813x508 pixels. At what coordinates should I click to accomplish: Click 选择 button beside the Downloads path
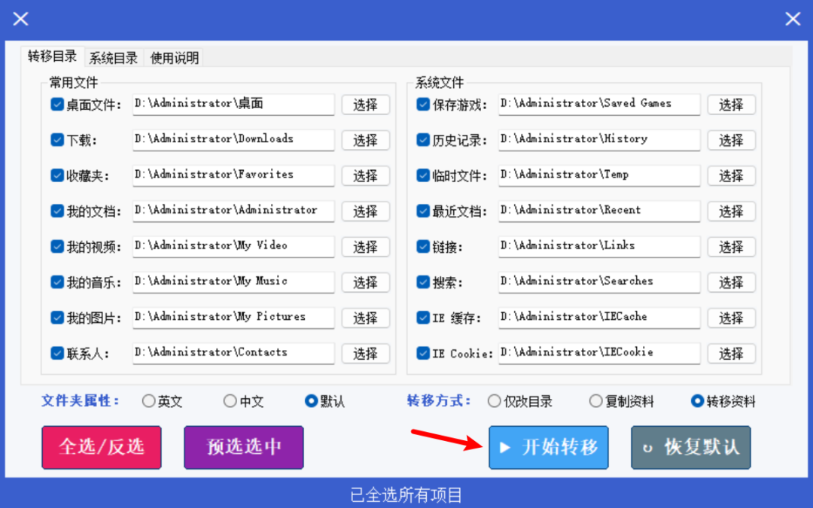[366, 140]
